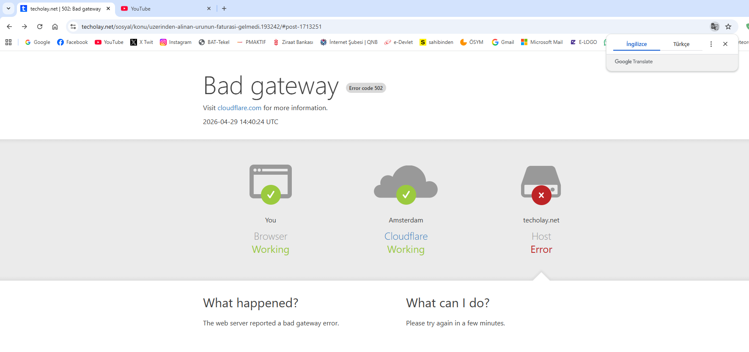This screenshot has width=749, height=352.
Task: Open the Cloudflare link under Amsterdam
Action: (x=406, y=236)
